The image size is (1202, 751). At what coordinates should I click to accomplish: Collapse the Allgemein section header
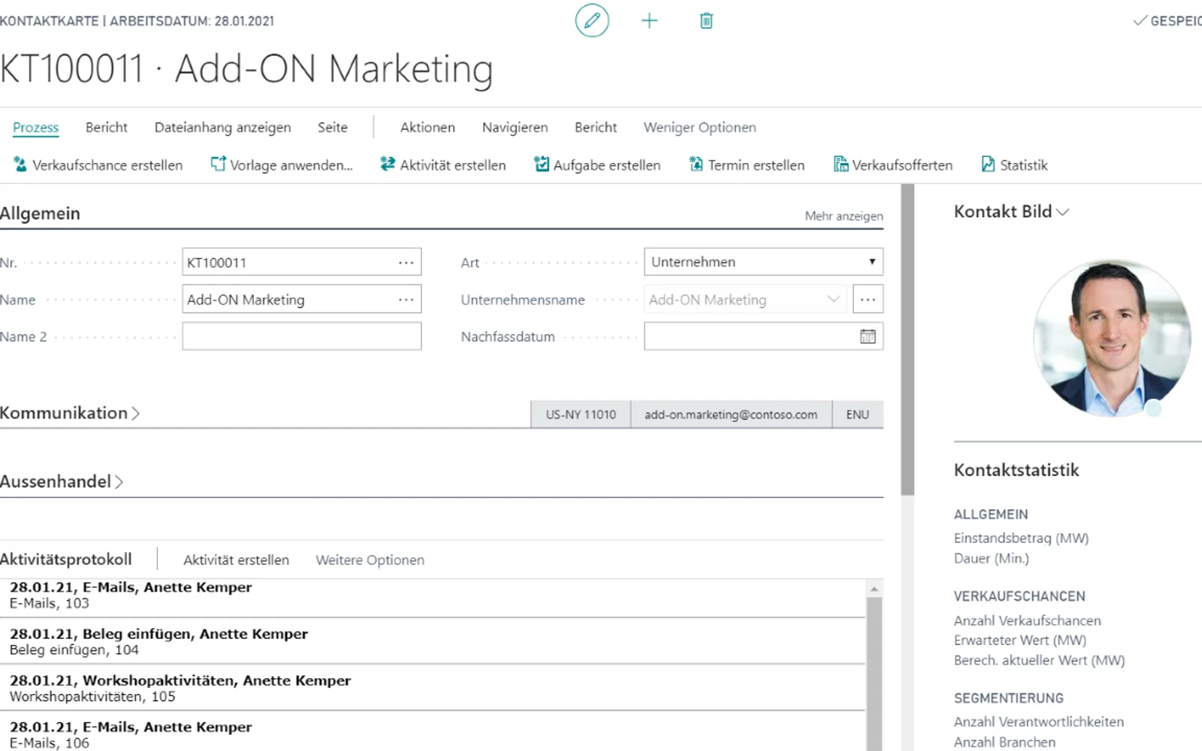pos(40,213)
